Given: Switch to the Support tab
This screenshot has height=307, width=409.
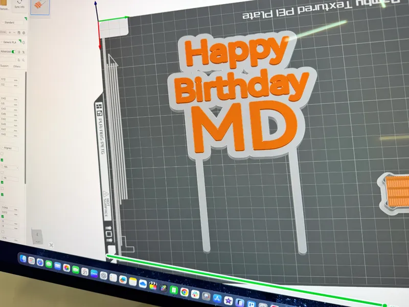Looking at the screenshot, I should [5, 66].
